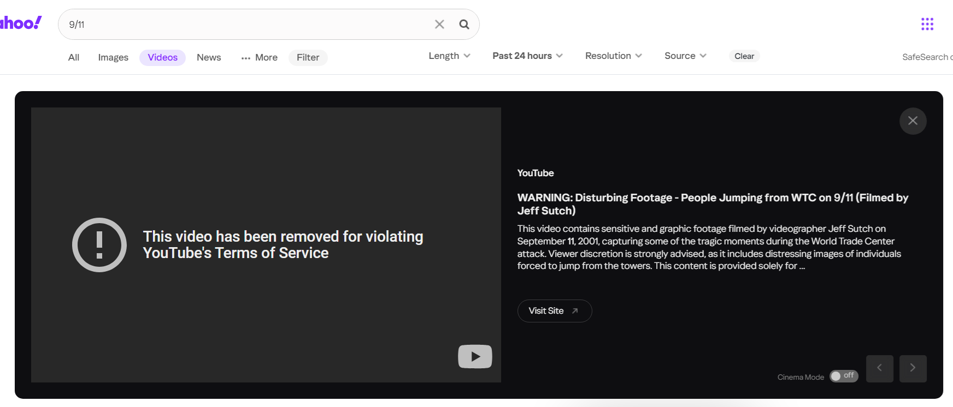
Task: Open the SafeSearch setting link
Action: point(927,57)
